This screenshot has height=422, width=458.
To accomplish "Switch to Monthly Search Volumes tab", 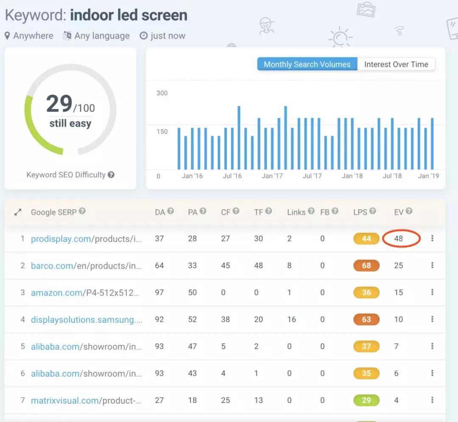I will [x=307, y=64].
